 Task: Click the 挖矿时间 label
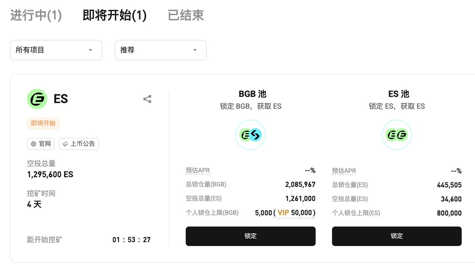41,194
